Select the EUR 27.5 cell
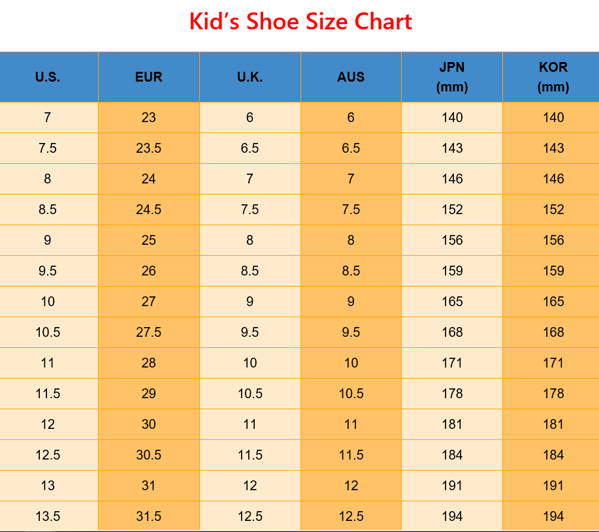 point(148,332)
